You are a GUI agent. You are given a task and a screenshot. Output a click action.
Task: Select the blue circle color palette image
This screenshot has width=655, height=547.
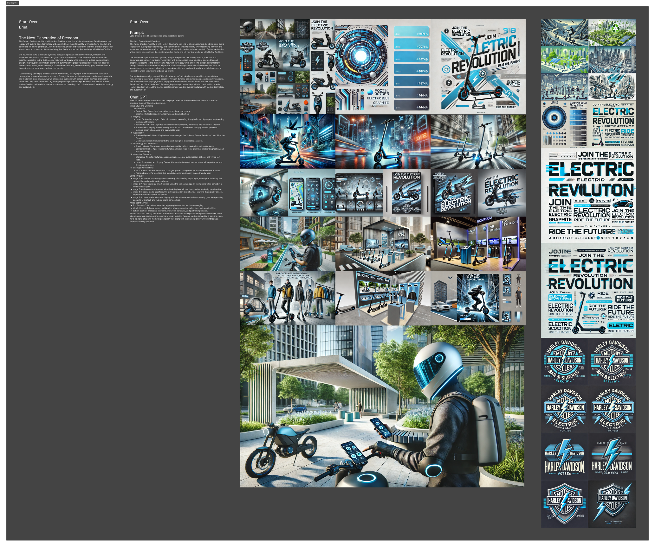[x=383, y=66]
